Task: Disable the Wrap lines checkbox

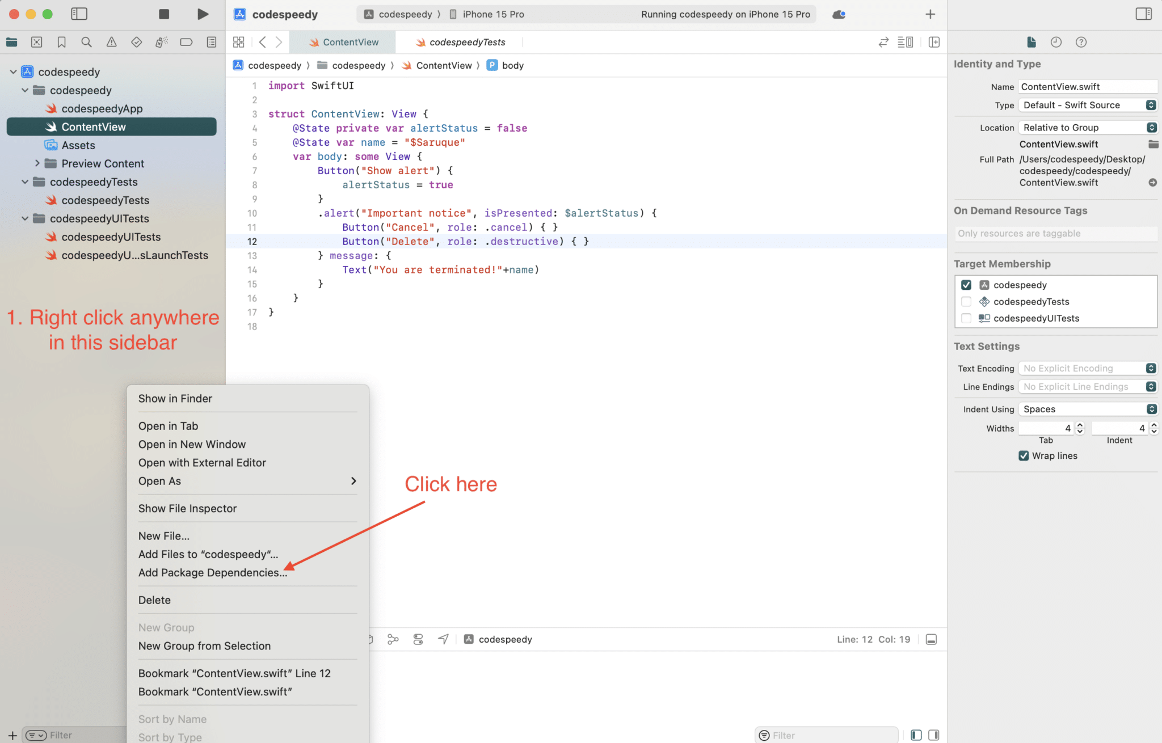Action: [1023, 455]
